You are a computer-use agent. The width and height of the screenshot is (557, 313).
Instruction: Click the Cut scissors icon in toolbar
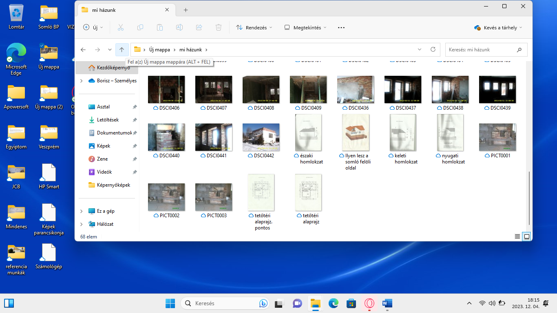pyautogui.click(x=120, y=27)
